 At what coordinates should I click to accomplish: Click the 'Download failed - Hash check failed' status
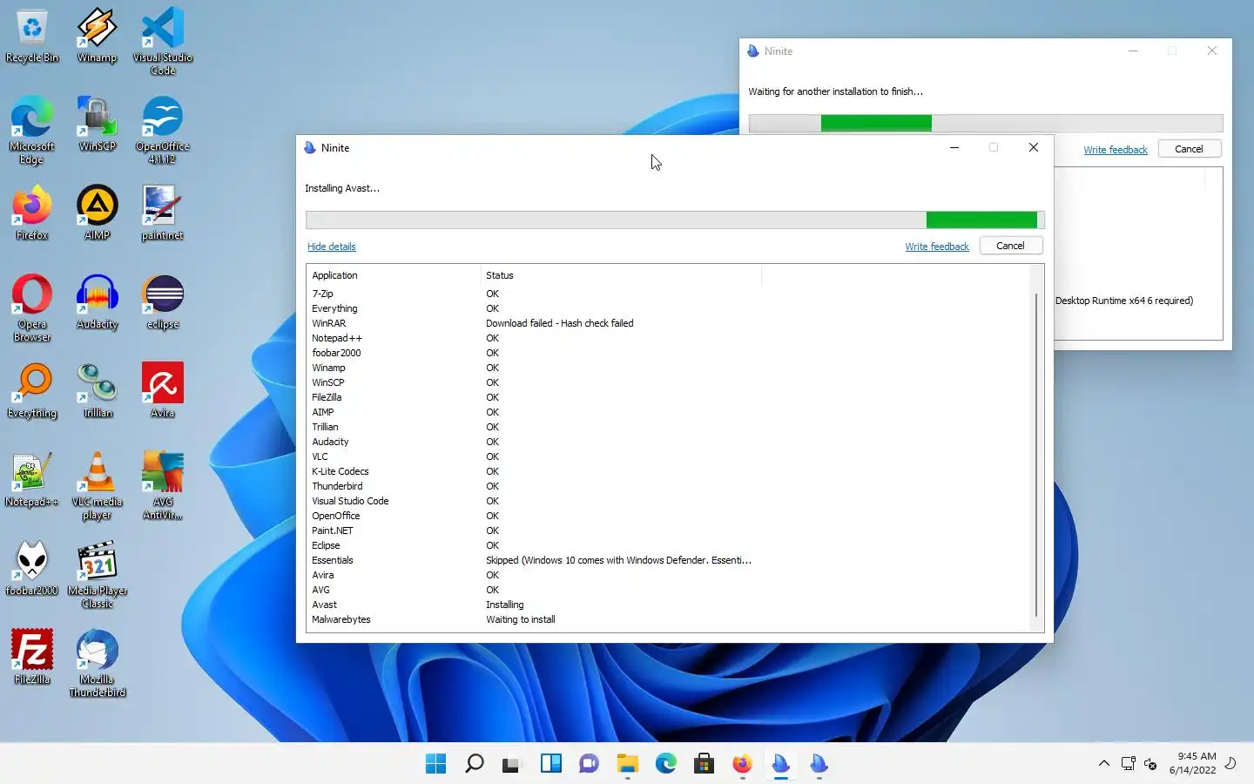tap(559, 323)
